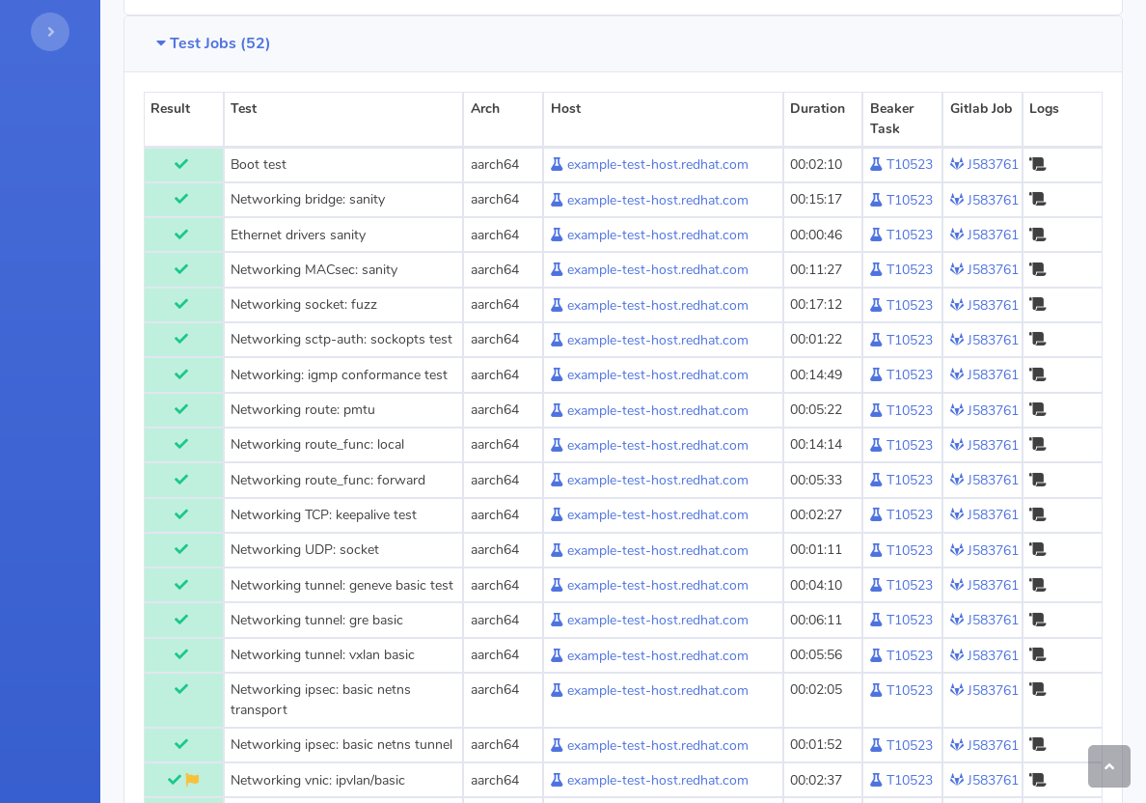Open logs for Networking sctp-auth: sockopts test
The height and width of the screenshot is (803, 1146).
pyautogui.click(x=1037, y=340)
